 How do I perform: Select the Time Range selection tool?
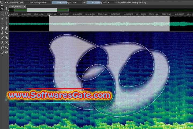(x=6, y=9)
